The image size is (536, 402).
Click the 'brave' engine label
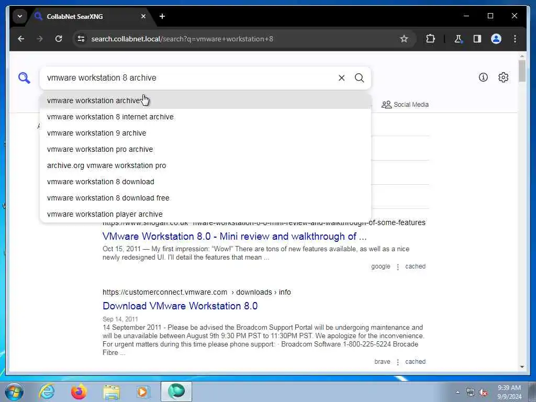click(x=382, y=362)
